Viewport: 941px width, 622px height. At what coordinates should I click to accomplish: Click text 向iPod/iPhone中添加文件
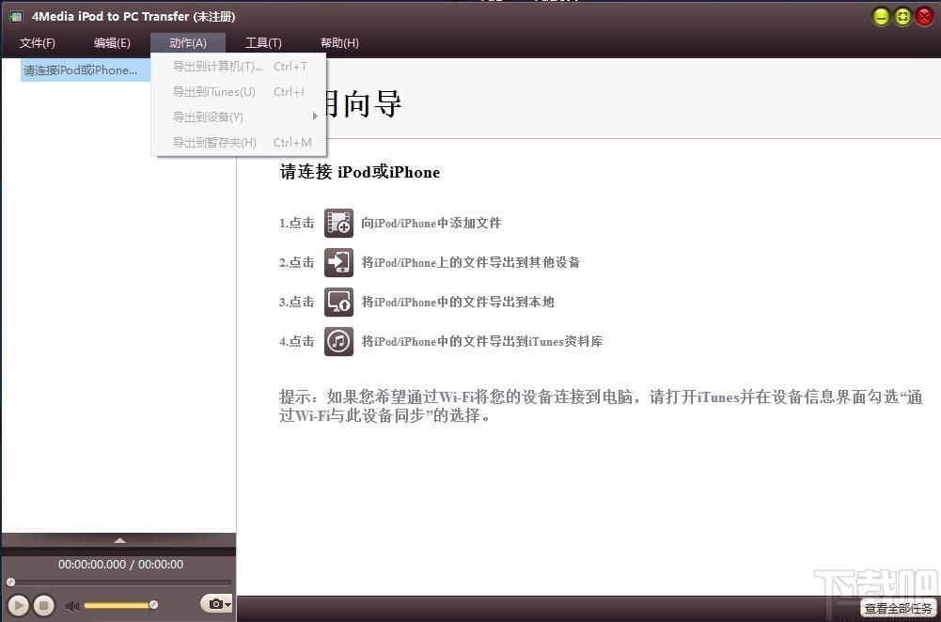[x=431, y=223]
